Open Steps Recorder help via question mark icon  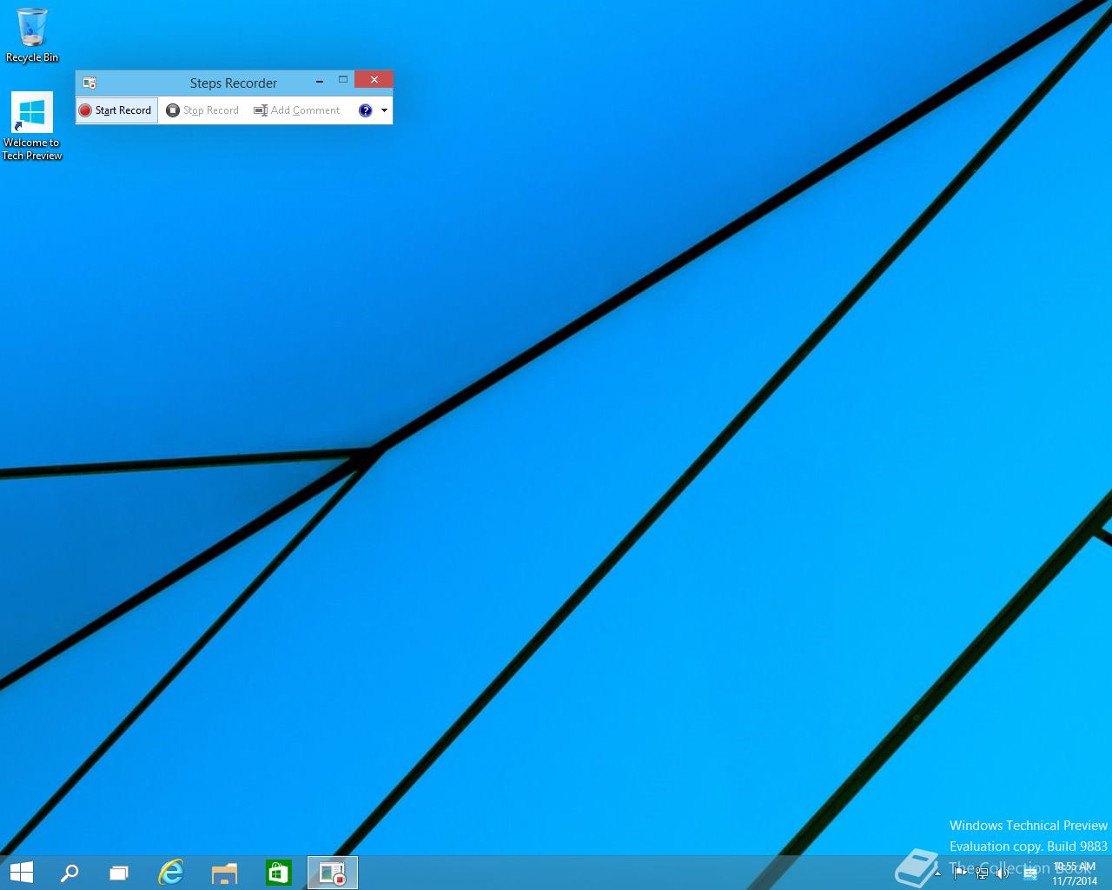point(365,110)
